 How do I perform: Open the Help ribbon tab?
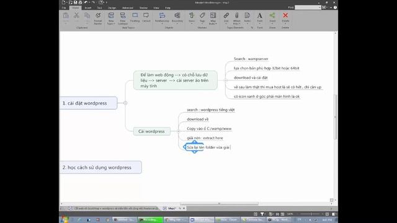pyautogui.click(x=167, y=8)
